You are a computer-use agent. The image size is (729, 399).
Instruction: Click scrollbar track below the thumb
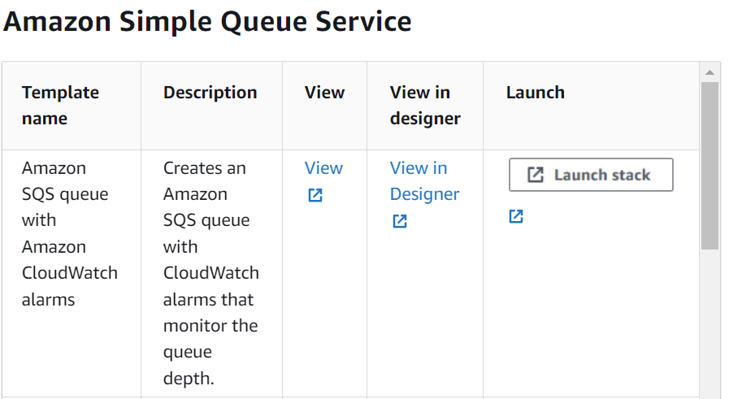click(x=709, y=325)
